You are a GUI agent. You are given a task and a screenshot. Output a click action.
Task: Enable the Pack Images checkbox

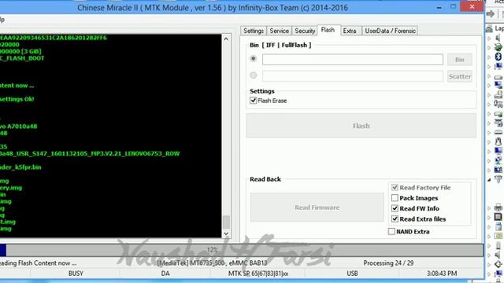click(x=395, y=198)
